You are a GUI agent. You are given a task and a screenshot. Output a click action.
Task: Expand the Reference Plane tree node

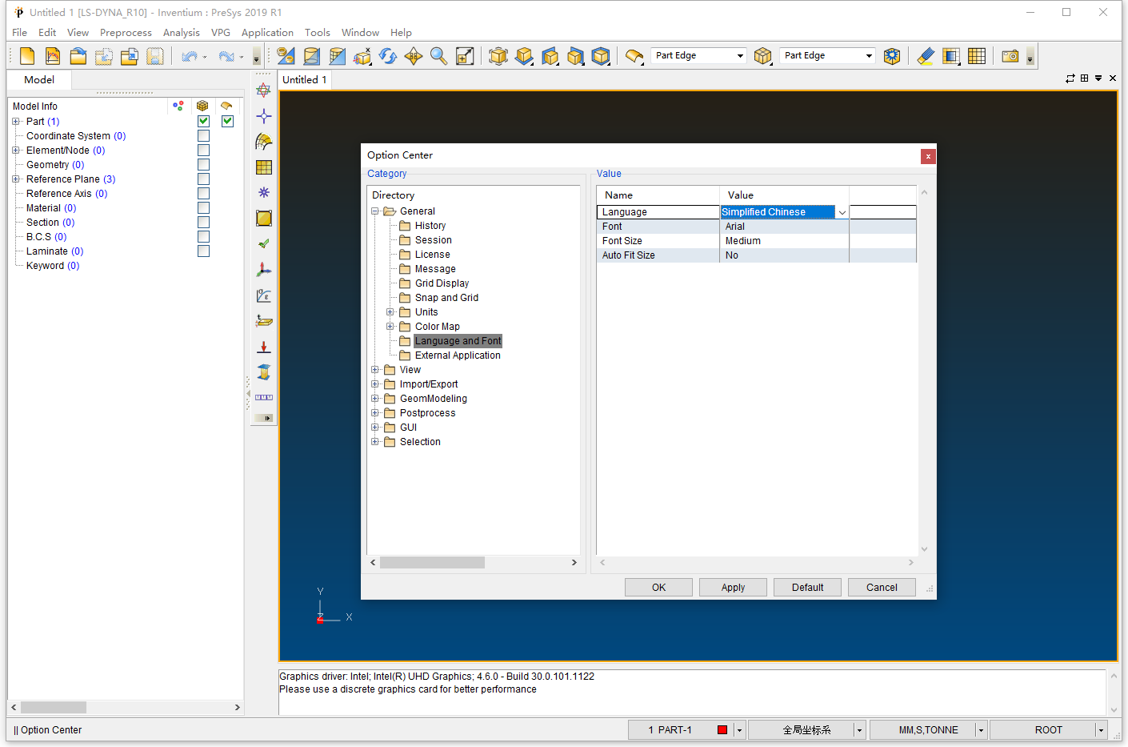(16, 179)
